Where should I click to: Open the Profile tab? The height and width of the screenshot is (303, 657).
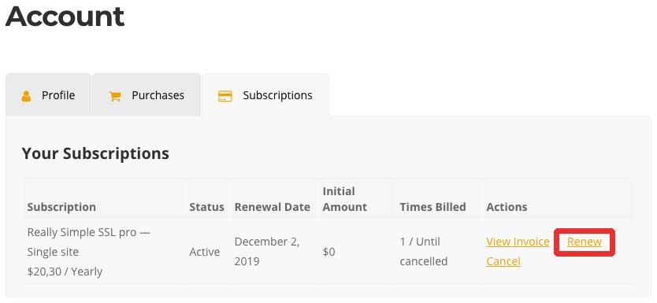(x=48, y=95)
